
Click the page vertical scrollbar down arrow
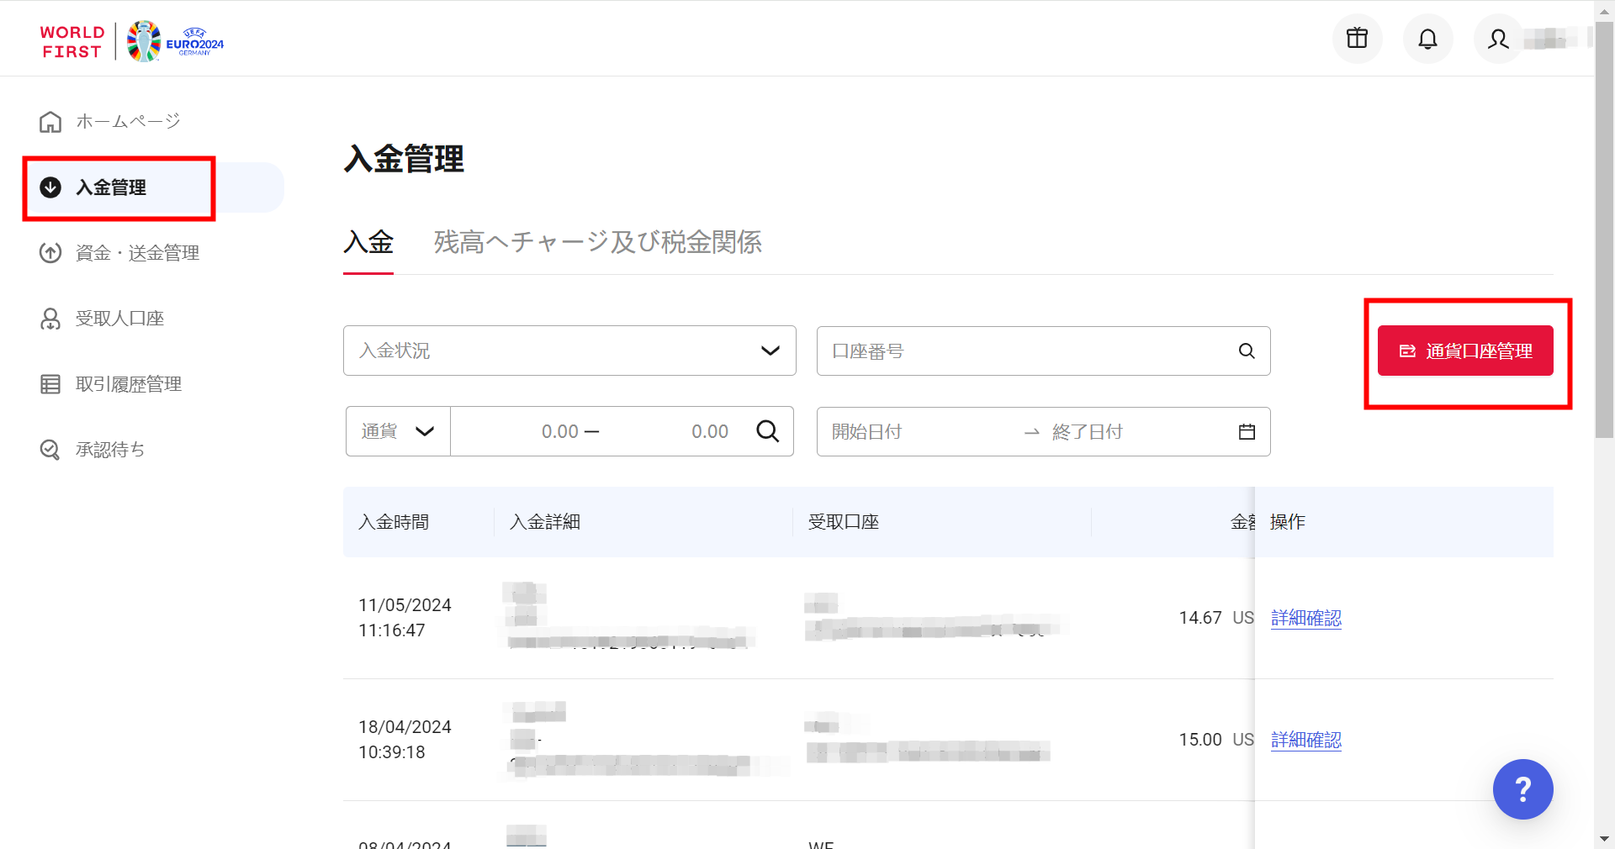(x=1604, y=839)
